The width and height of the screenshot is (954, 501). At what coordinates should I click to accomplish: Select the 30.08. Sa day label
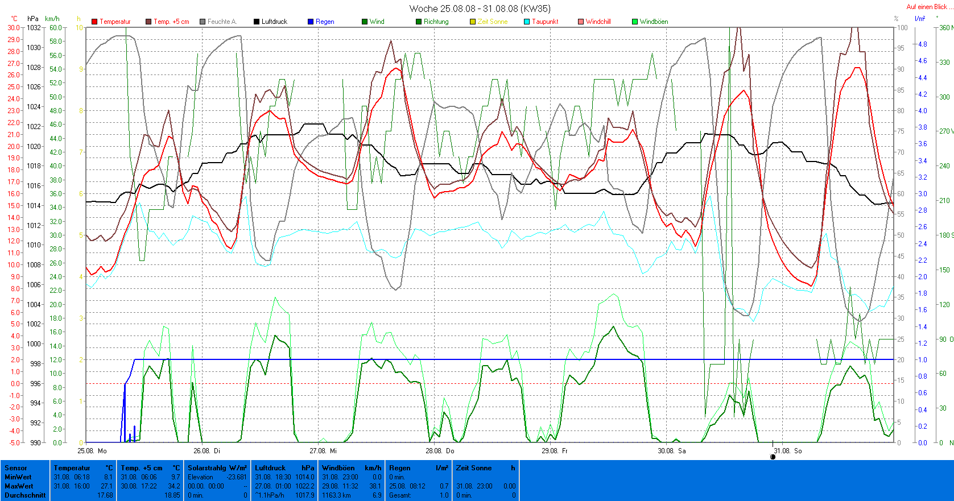(671, 451)
